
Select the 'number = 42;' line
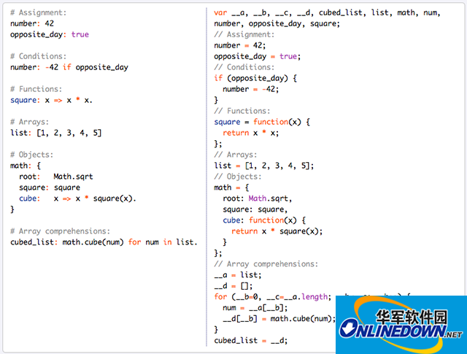240,45
